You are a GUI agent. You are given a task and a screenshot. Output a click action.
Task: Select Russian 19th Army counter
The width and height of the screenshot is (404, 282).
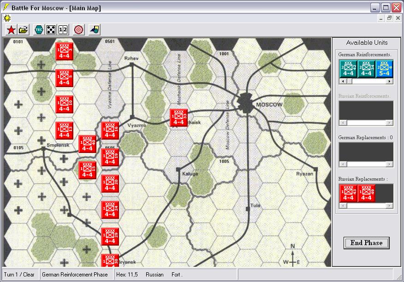[110, 157]
